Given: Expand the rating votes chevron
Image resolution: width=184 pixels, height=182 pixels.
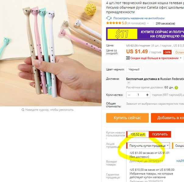Looking at the screenshot, I should click(148, 23).
